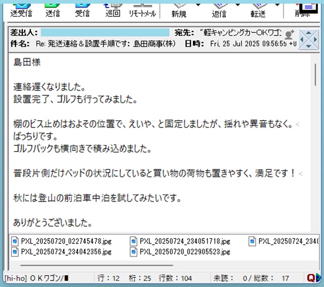Reply to the email using 返信
This screenshot has width=324, height=287.
point(219,9)
